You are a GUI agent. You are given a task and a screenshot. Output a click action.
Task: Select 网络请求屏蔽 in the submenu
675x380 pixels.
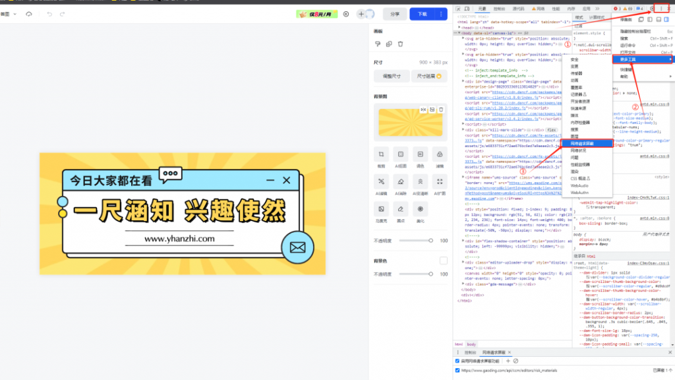click(x=587, y=143)
